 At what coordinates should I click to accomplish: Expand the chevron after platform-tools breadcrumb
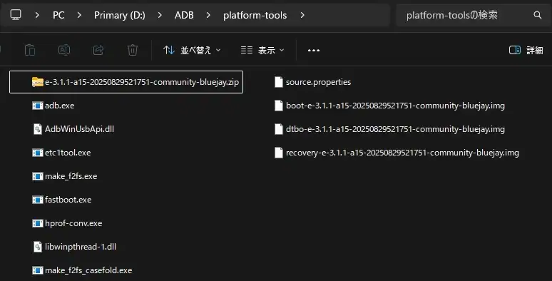302,15
